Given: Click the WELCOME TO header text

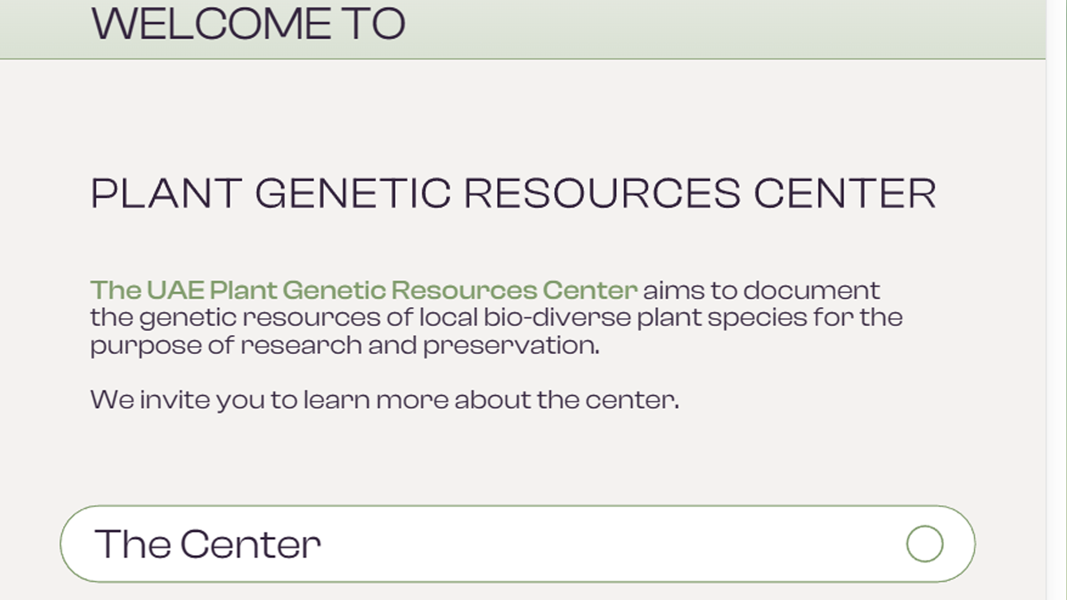Looking at the screenshot, I should [x=248, y=24].
